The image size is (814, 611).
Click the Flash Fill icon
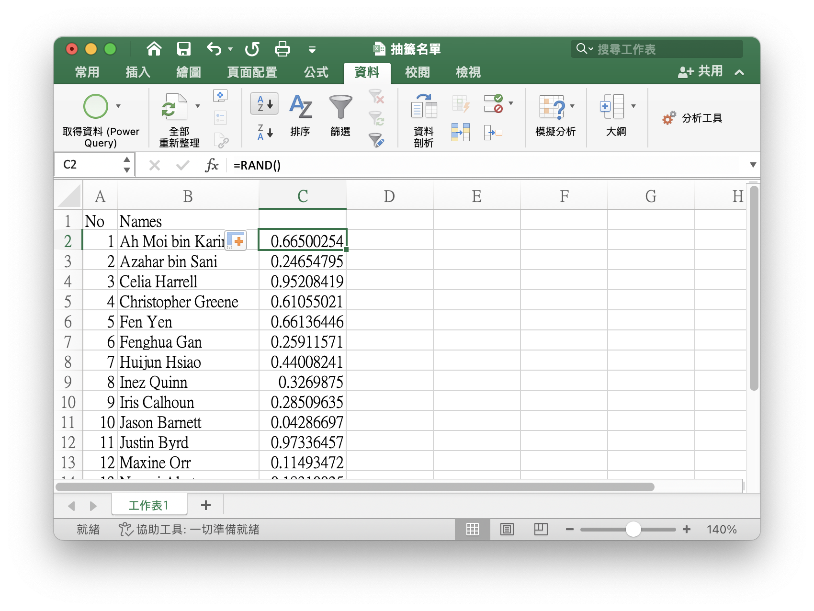pos(461,103)
